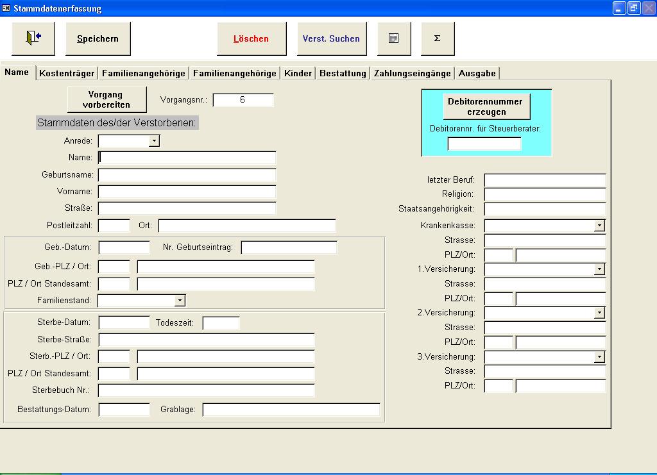Open Verst. Suchen search
Image resolution: width=657 pixels, height=475 pixels.
click(332, 38)
